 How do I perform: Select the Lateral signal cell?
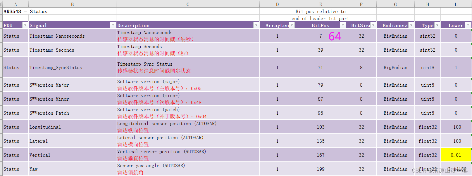tap(72, 141)
